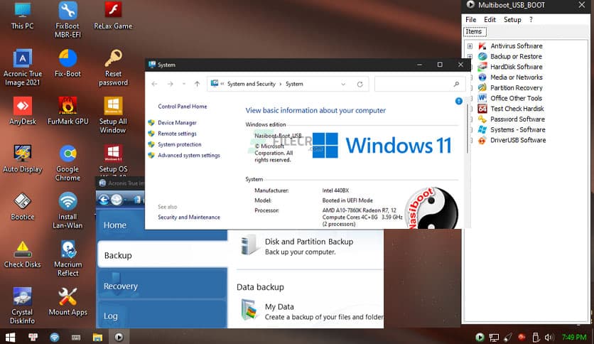Click System and Security breadcrumb
594x344 pixels.
(251, 84)
